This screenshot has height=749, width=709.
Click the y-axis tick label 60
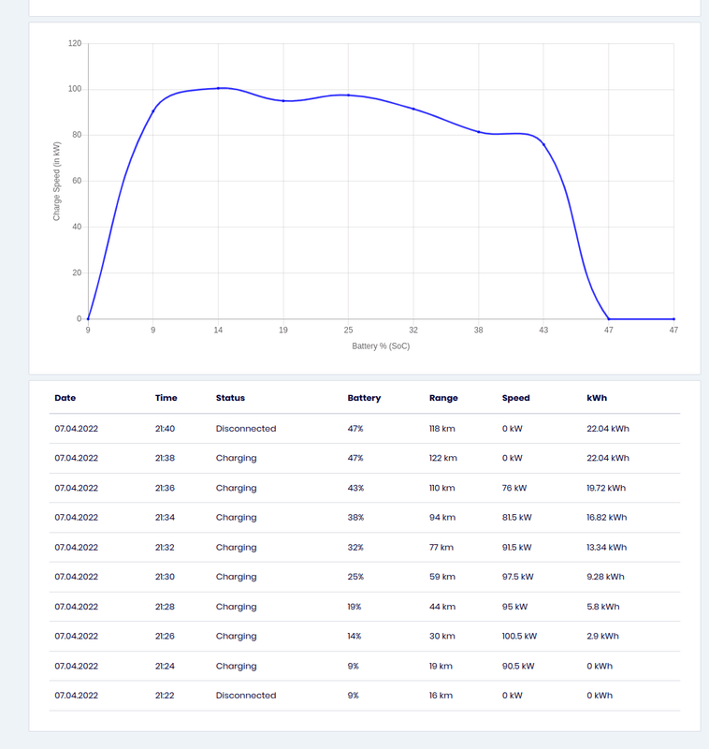pyautogui.click(x=77, y=181)
